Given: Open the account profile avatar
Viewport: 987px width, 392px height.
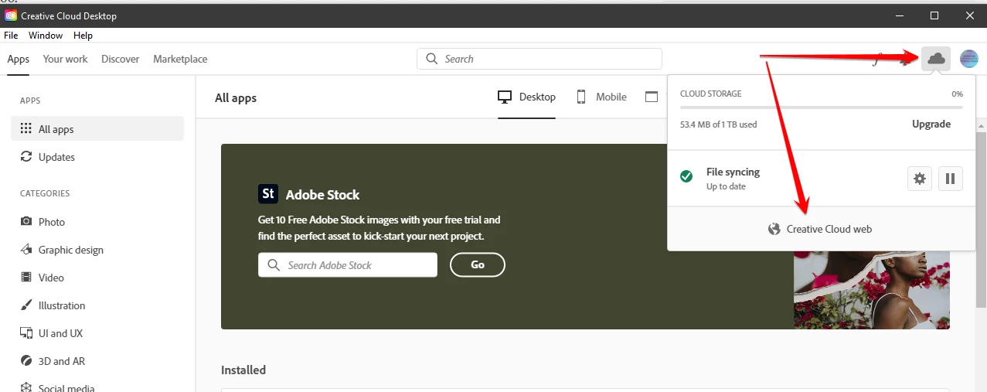Looking at the screenshot, I should 968,59.
